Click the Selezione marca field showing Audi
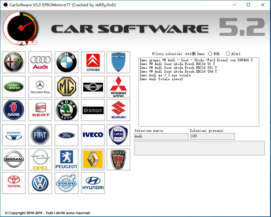Image resolution: width=271 pixels, height=217 pixels. click(x=161, y=136)
